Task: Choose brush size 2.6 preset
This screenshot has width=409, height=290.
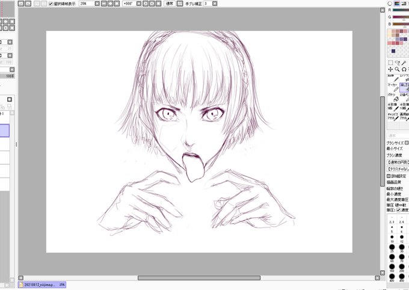Action: (x=402, y=220)
